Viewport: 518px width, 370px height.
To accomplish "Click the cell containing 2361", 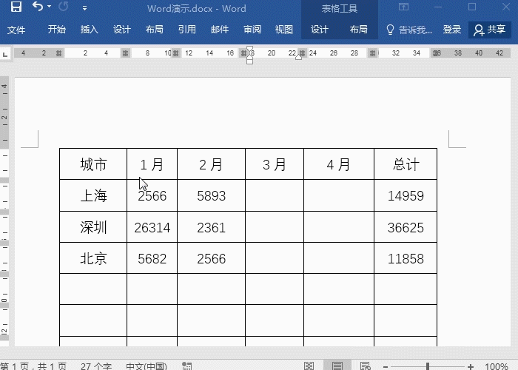I will click(211, 227).
